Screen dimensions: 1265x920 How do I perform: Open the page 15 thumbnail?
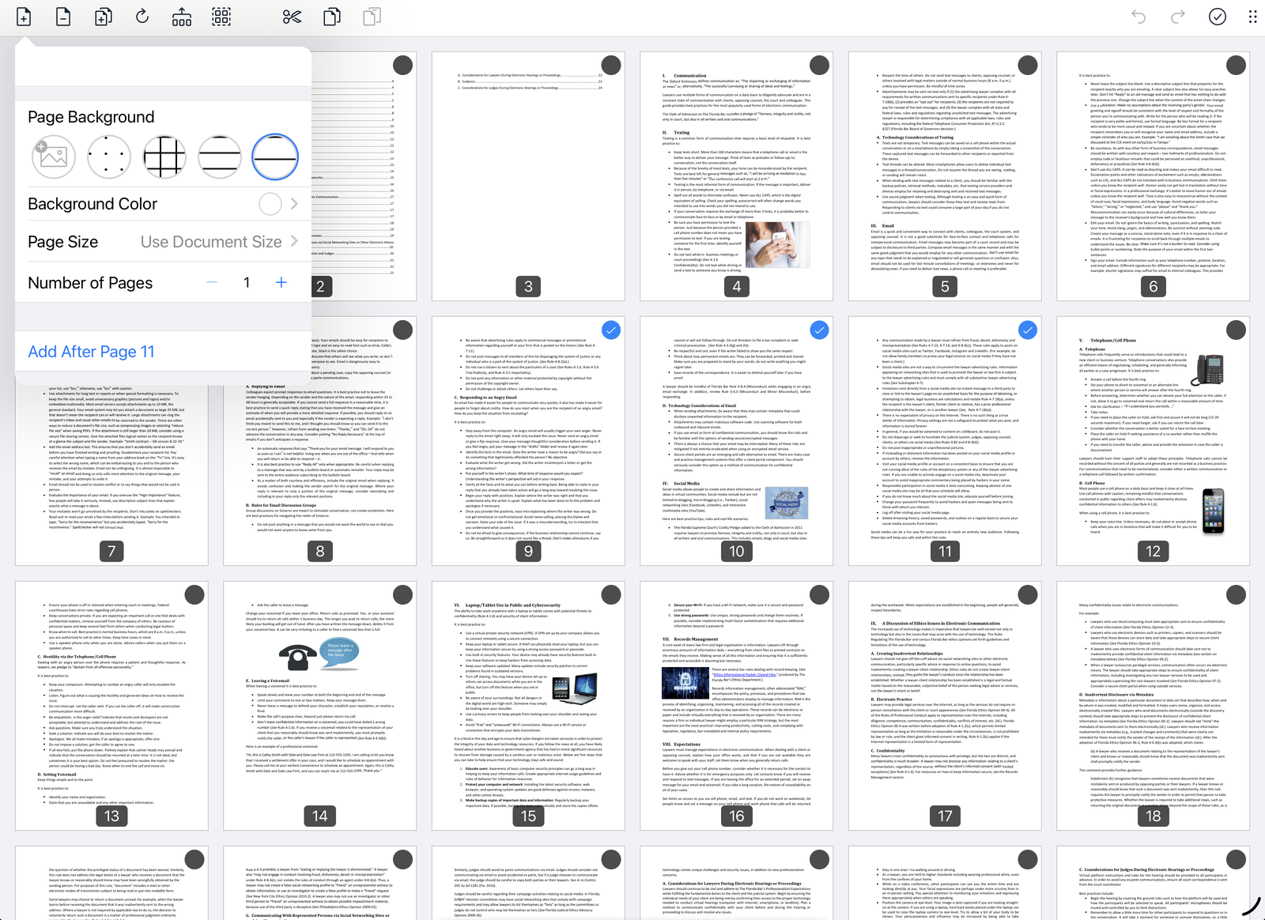coord(528,706)
